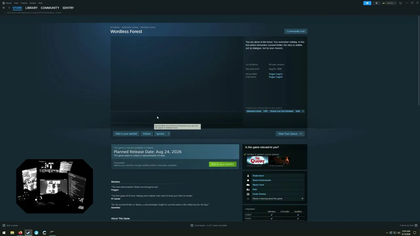Image resolution: width=420 pixels, height=236 pixels.
Task: Switch to Big Picture mode icon
Action: coord(400,3)
